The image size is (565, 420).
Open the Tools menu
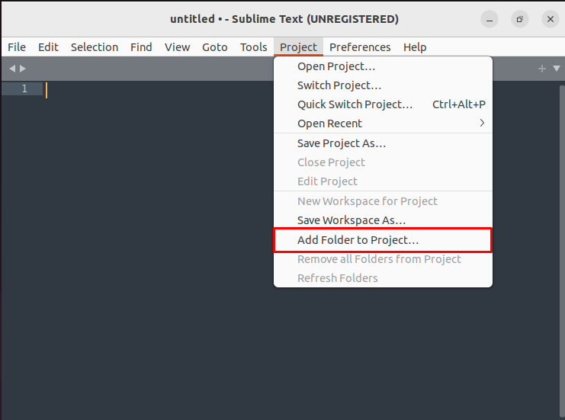click(254, 47)
